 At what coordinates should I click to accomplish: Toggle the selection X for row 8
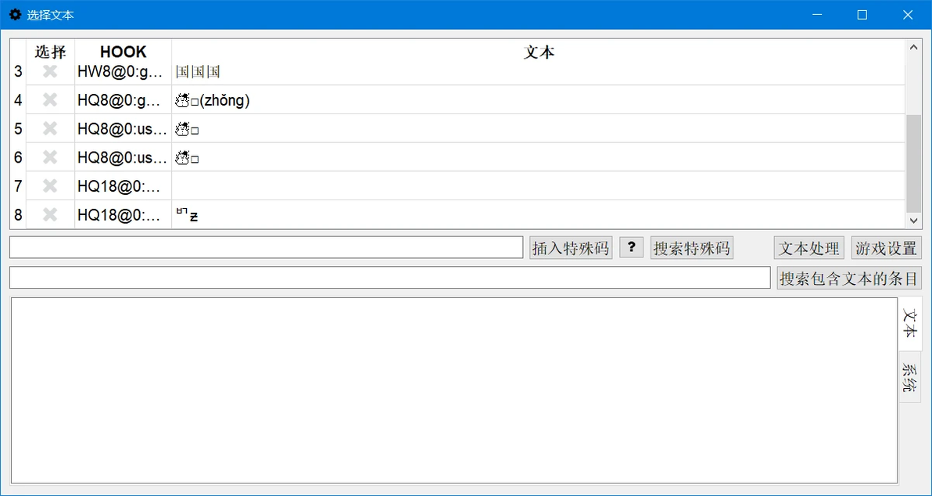[x=50, y=214]
